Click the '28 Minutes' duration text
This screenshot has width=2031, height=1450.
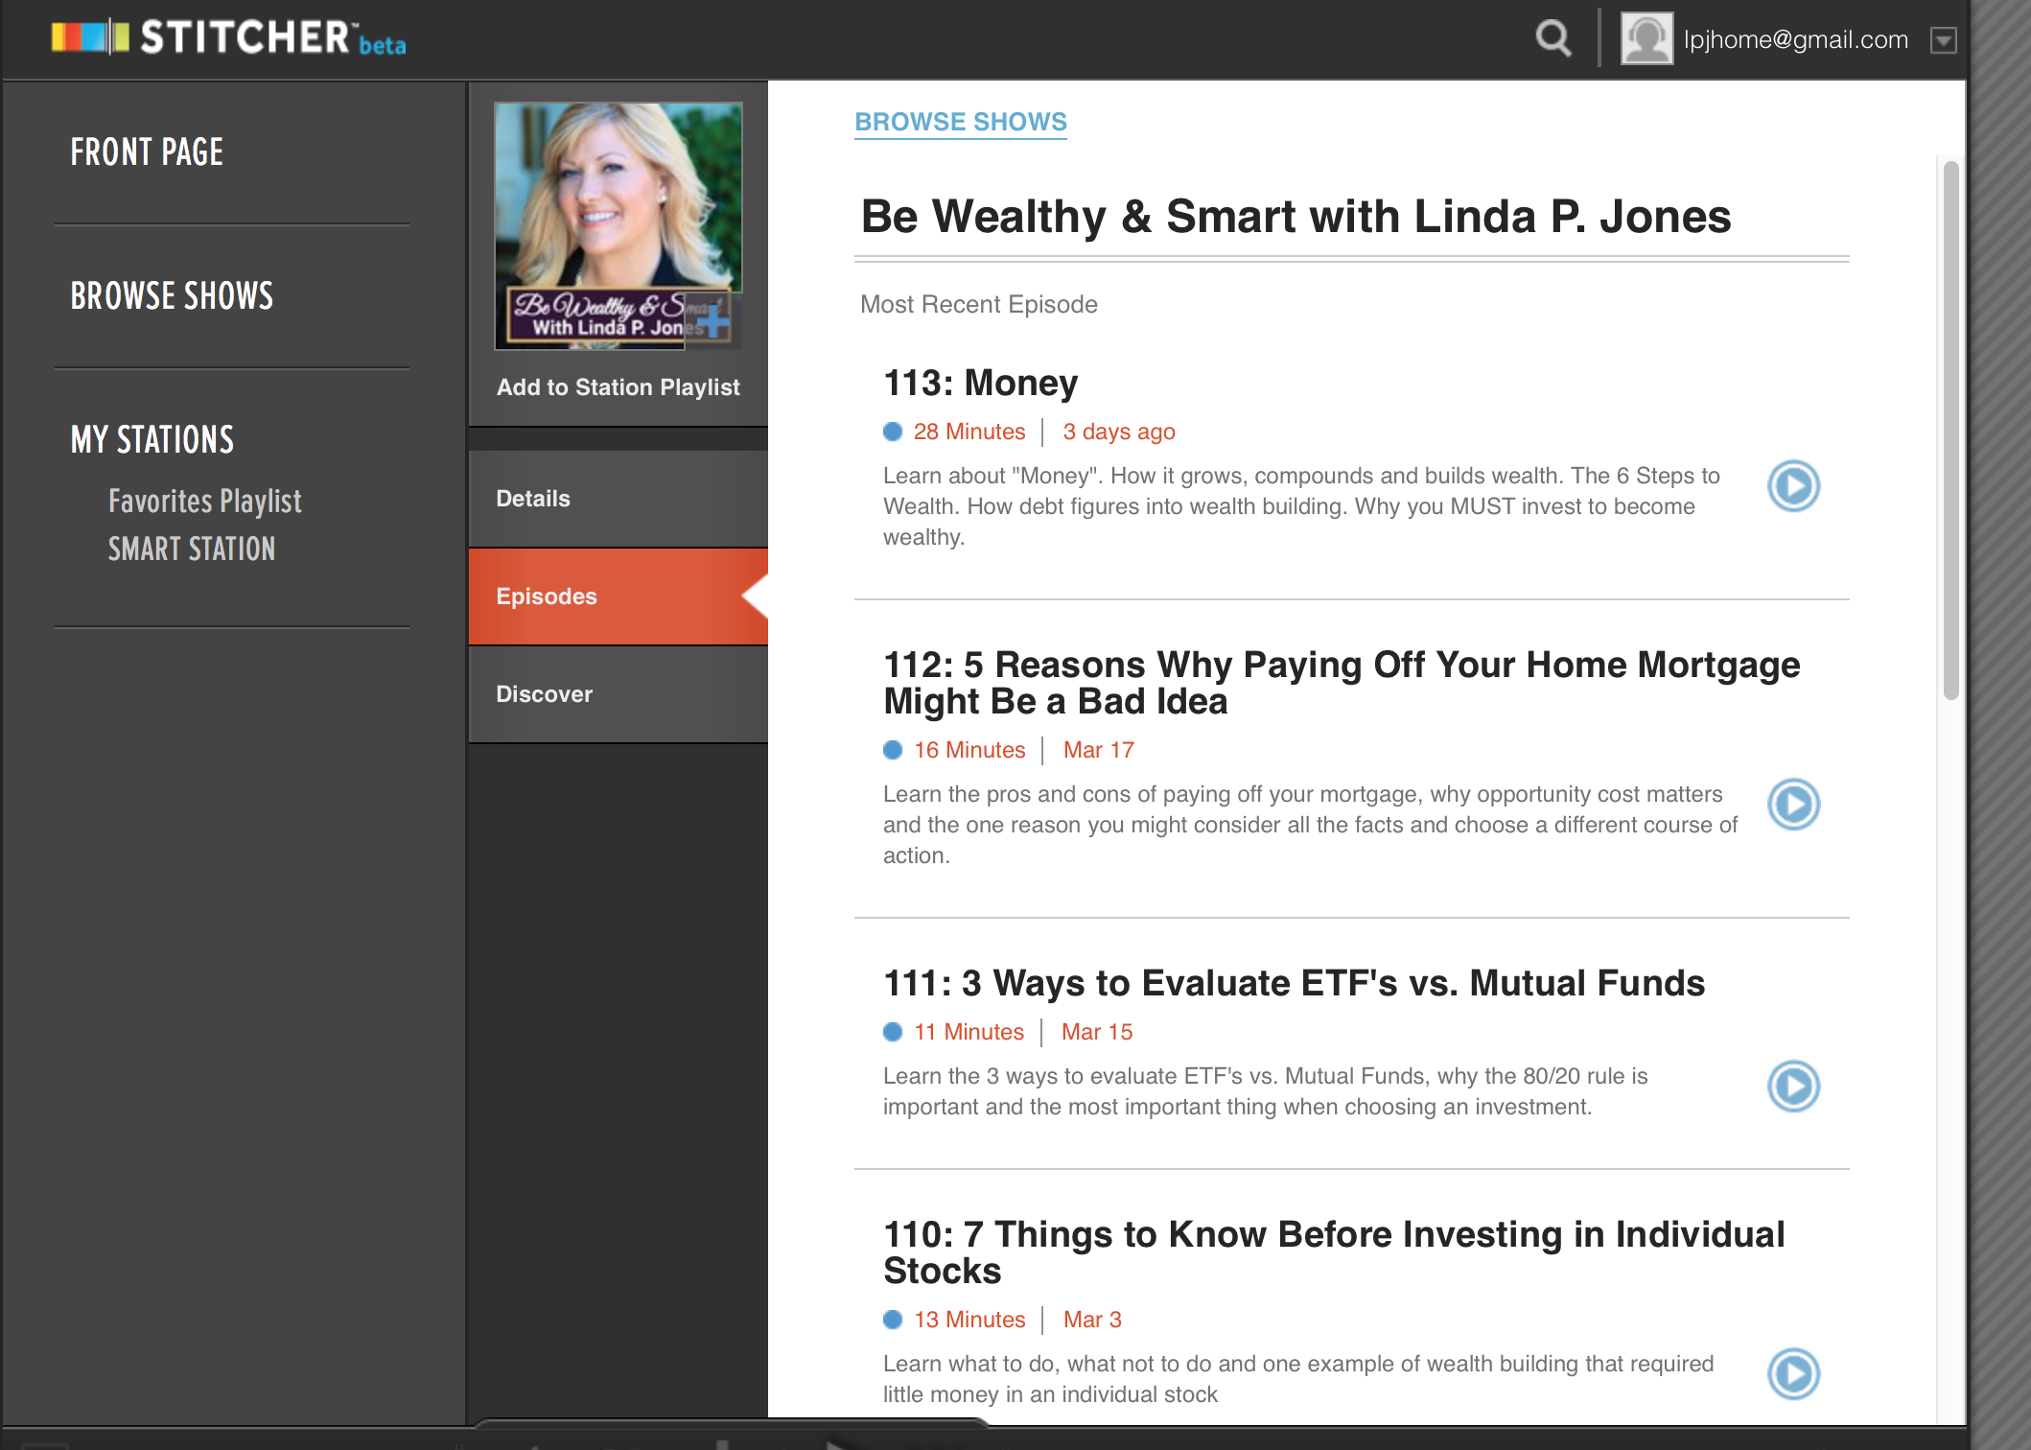click(969, 432)
